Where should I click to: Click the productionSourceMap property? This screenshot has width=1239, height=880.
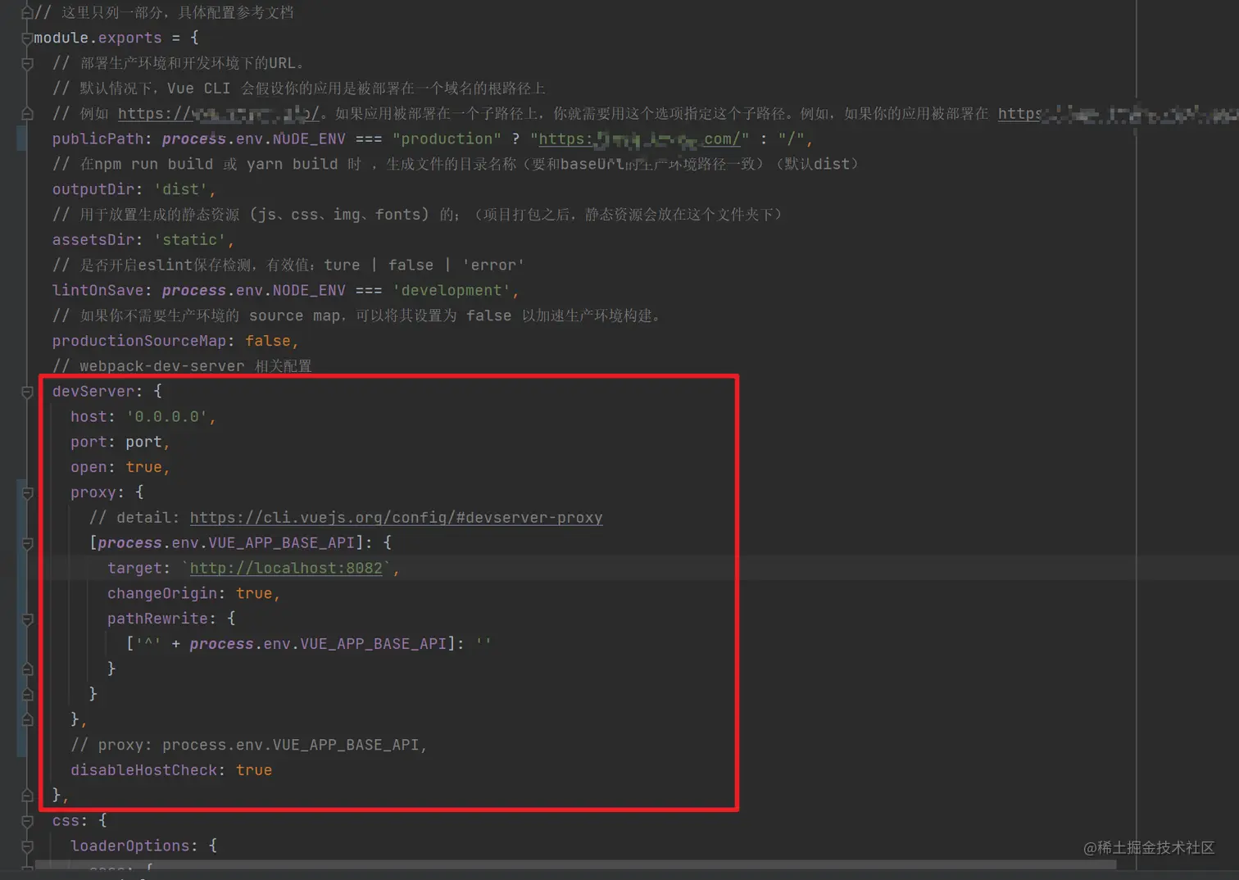(x=139, y=341)
